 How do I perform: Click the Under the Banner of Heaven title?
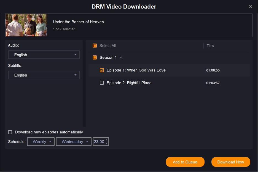tap(78, 22)
